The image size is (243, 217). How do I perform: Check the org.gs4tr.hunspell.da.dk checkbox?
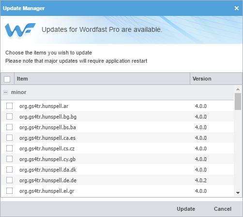9,170
